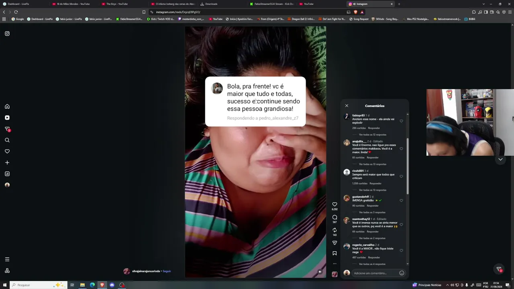Open Discord from the taskbar
This screenshot has width=514, height=289.
[112, 285]
